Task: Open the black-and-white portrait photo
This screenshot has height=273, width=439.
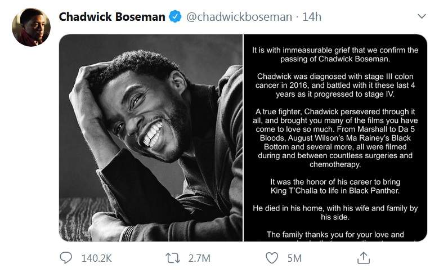Action: pos(150,138)
